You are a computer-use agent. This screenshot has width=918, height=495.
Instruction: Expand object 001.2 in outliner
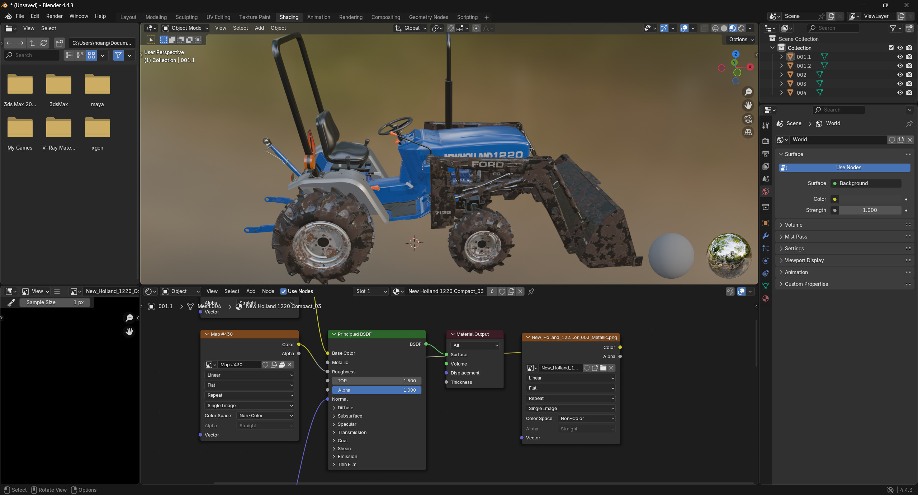pyautogui.click(x=781, y=66)
